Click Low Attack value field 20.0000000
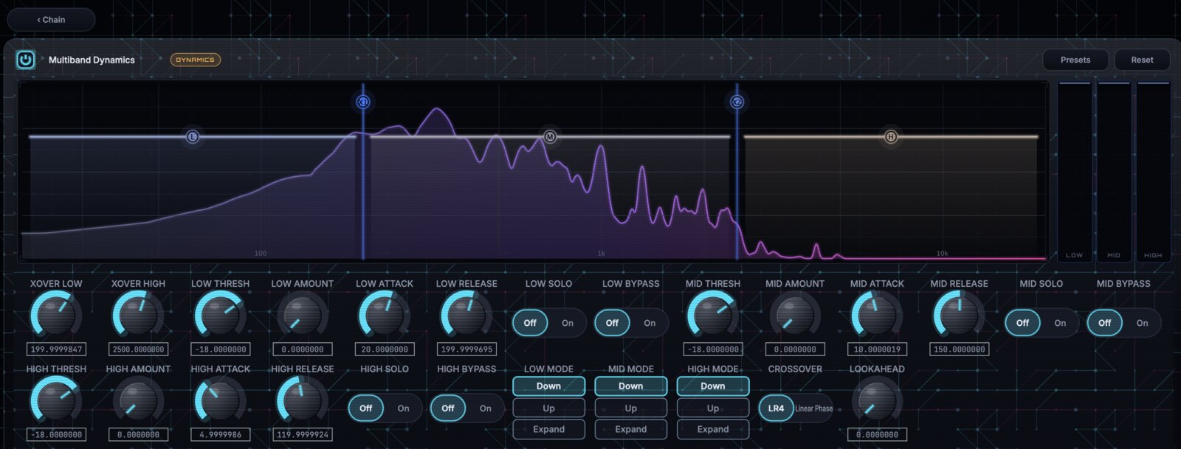1181x449 pixels. [x=385, y=349]
